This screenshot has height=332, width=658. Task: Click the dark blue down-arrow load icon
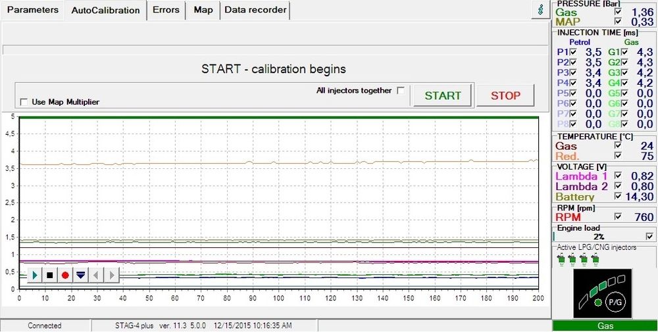click(80, 275)
